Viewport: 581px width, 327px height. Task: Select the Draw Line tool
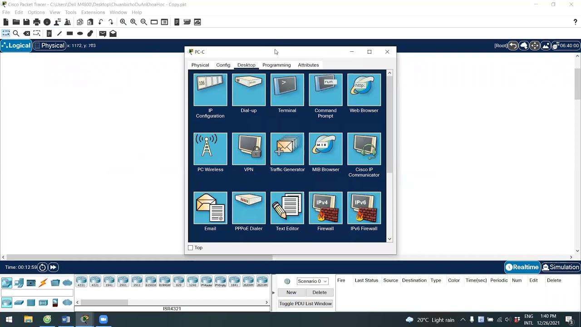59,33
